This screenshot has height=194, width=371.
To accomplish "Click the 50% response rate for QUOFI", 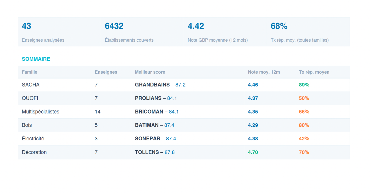I will tap(304, 98).
